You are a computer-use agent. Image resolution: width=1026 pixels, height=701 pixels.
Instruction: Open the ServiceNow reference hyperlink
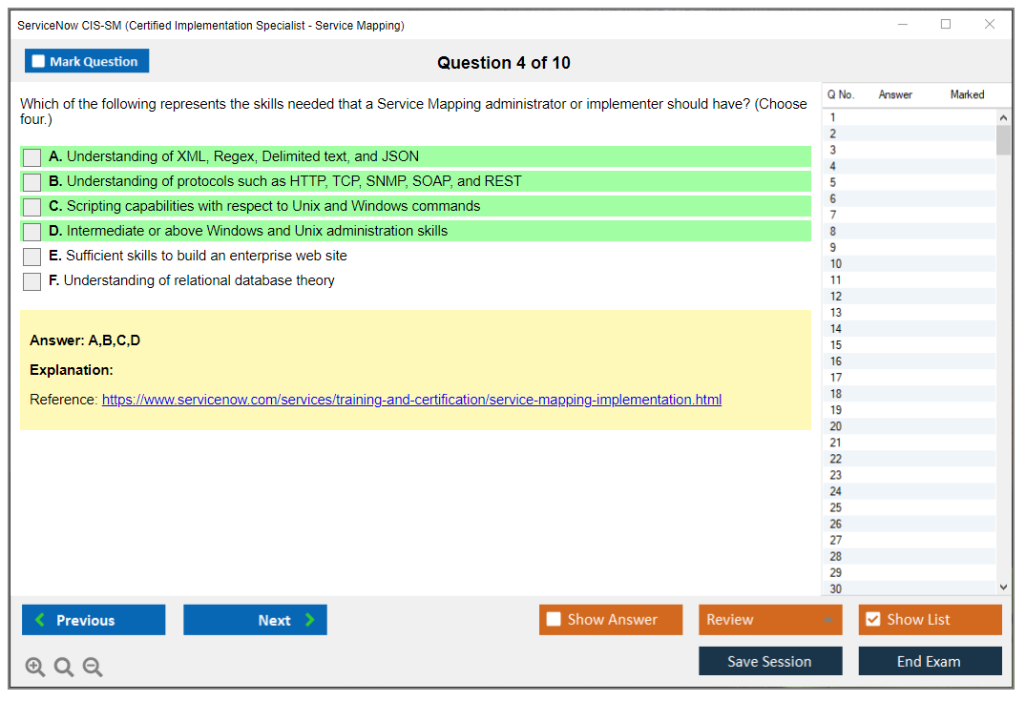[411, 400]
